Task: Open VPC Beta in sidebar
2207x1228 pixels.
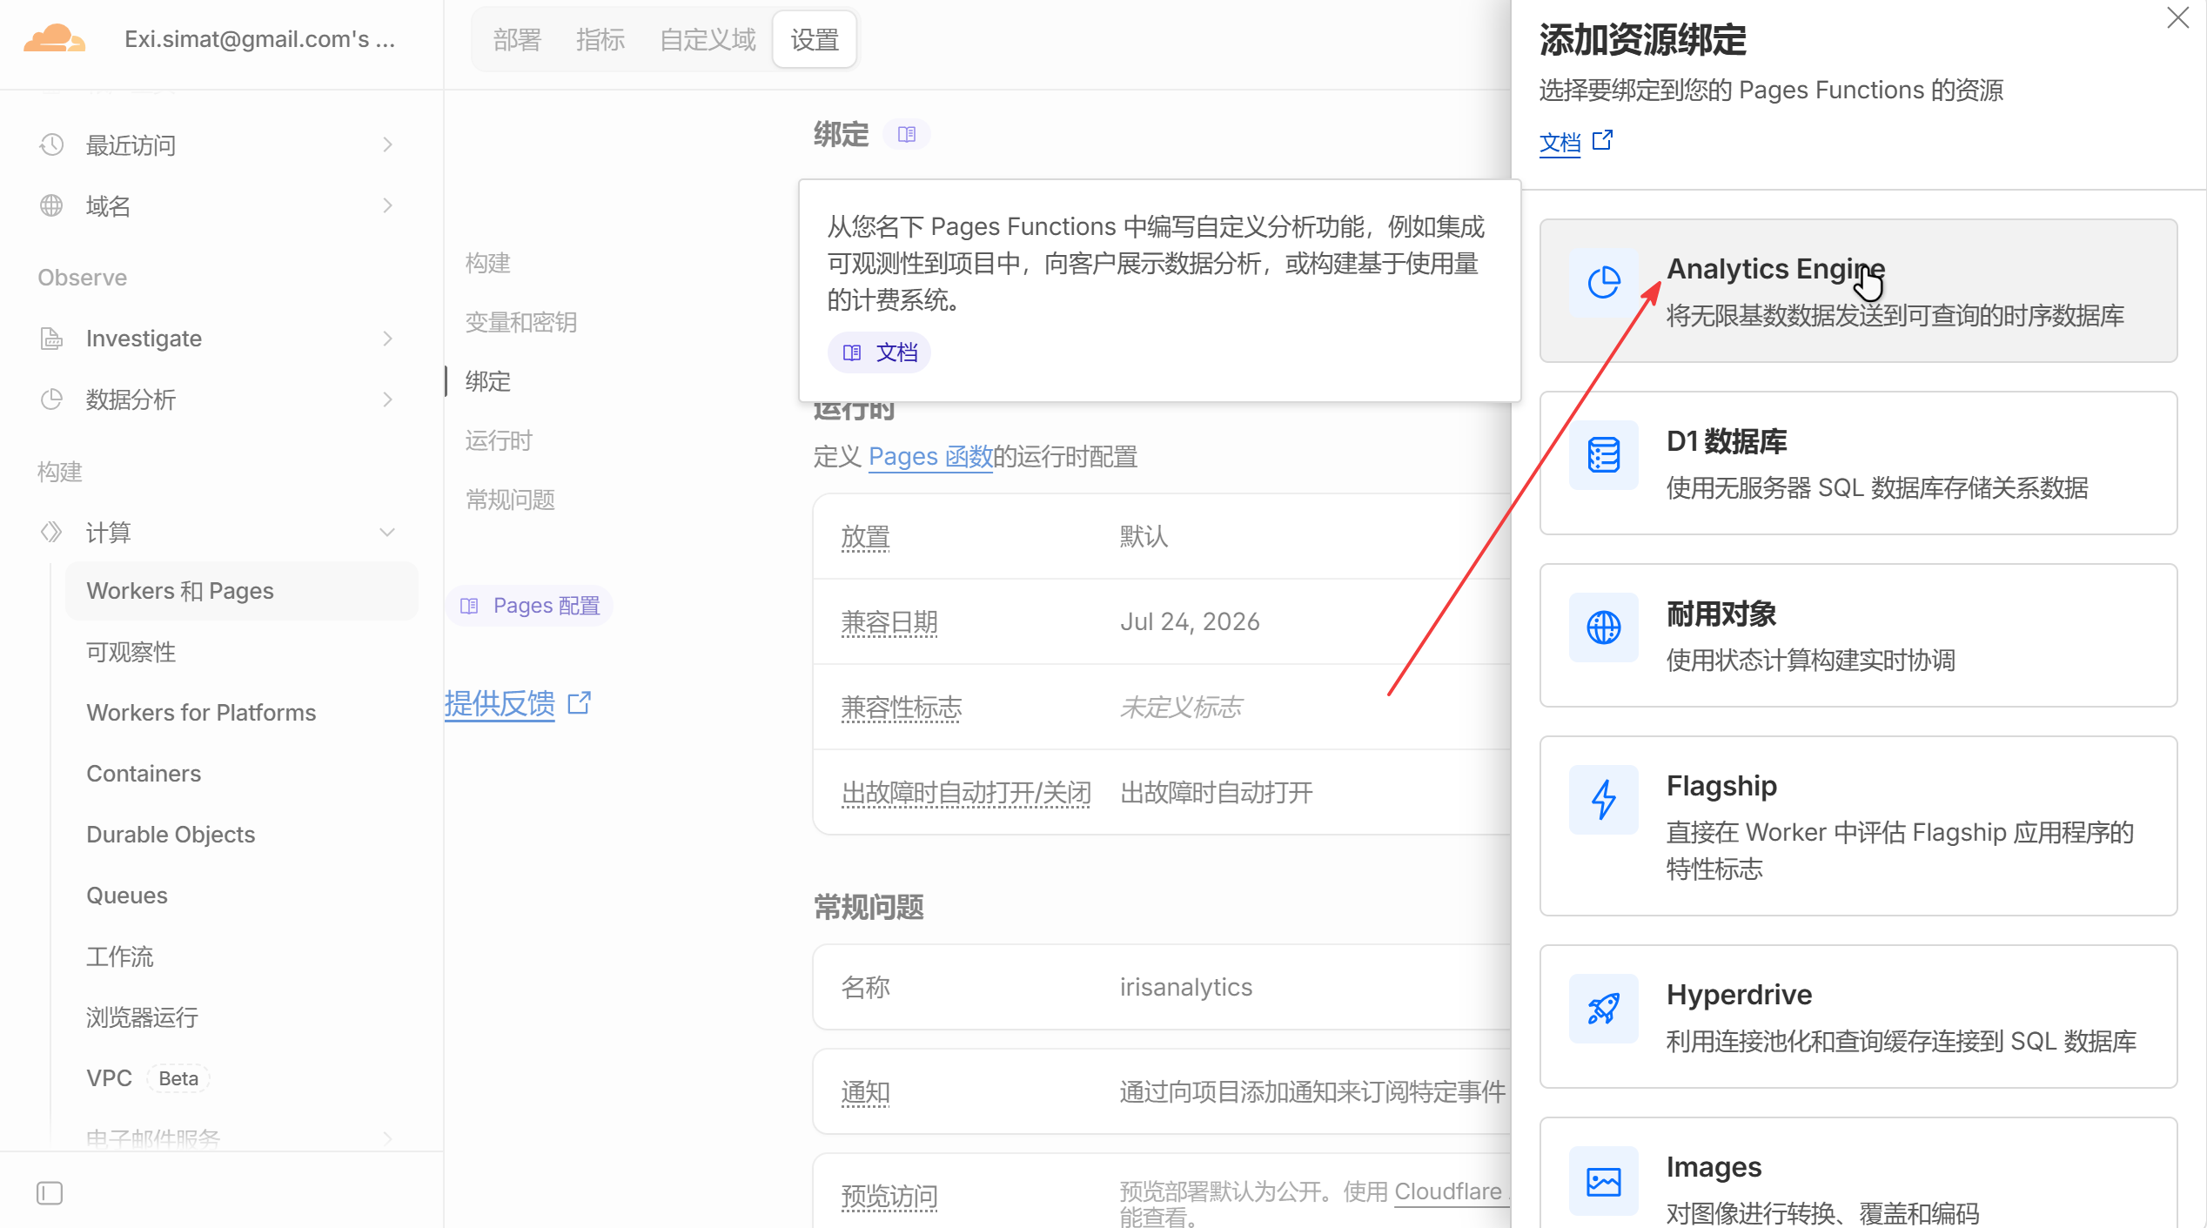Action: click(x=147, y=1078)
